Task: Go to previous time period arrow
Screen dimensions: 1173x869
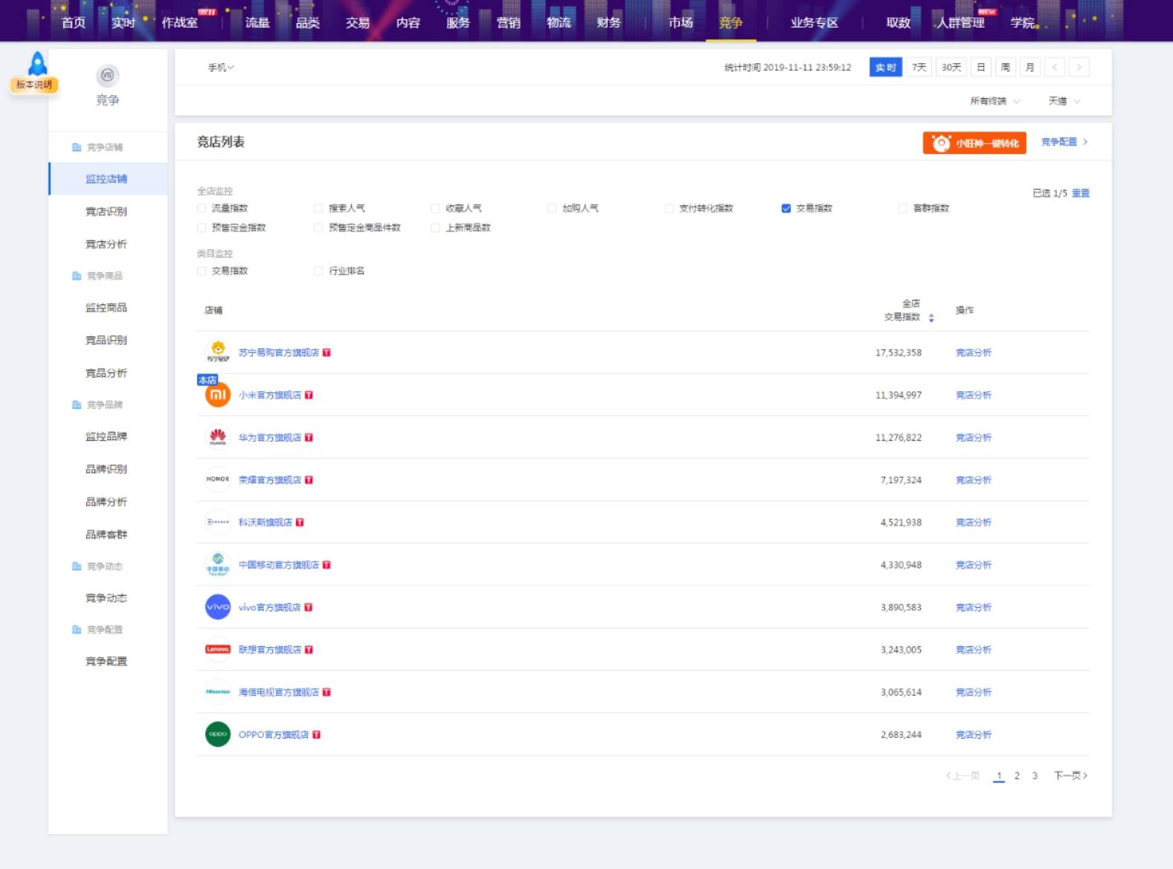Action: [1055, 67]
